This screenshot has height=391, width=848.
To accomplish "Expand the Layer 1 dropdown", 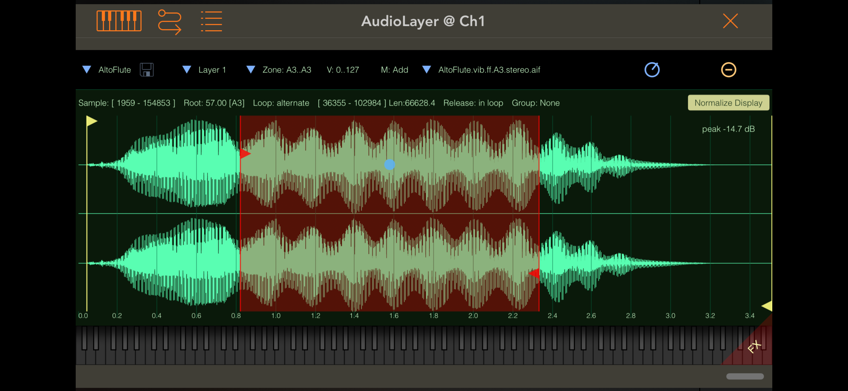I will tap(187, 70).
